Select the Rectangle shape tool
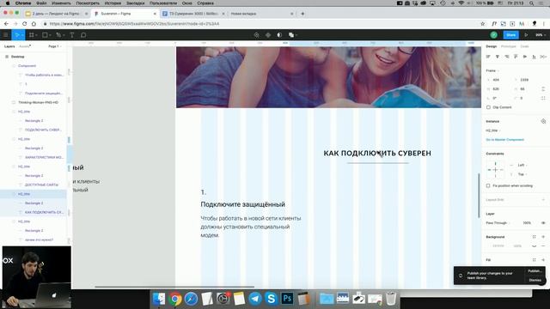 (45, 35)
